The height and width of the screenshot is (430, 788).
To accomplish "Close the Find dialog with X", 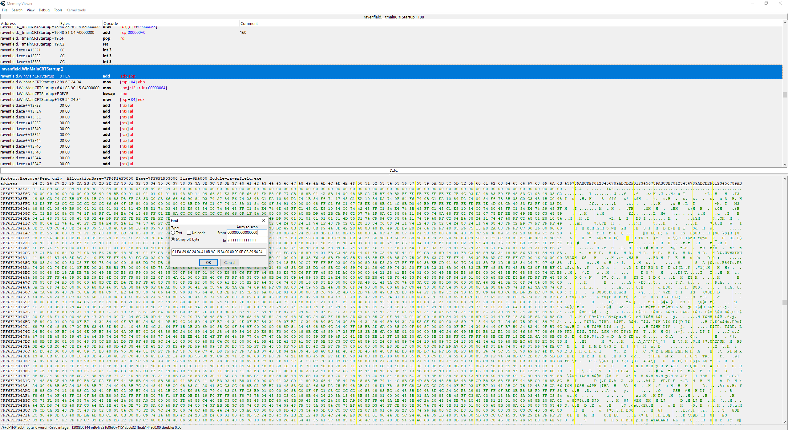I will pos(263,221).
